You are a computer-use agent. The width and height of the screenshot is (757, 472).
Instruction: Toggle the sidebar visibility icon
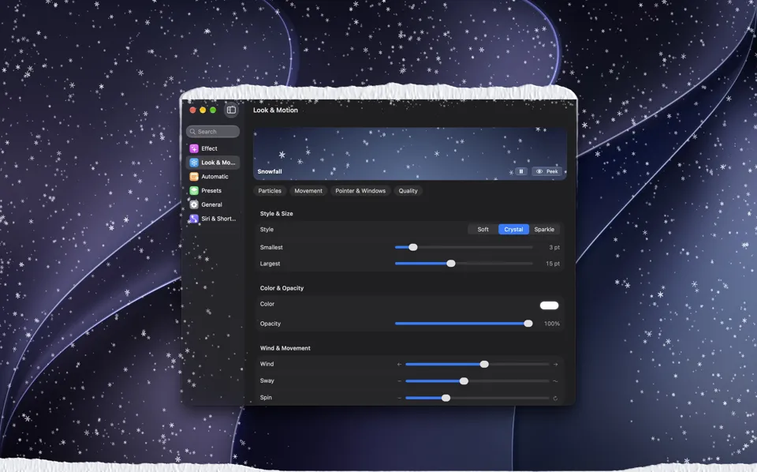(x=231, y=111)
